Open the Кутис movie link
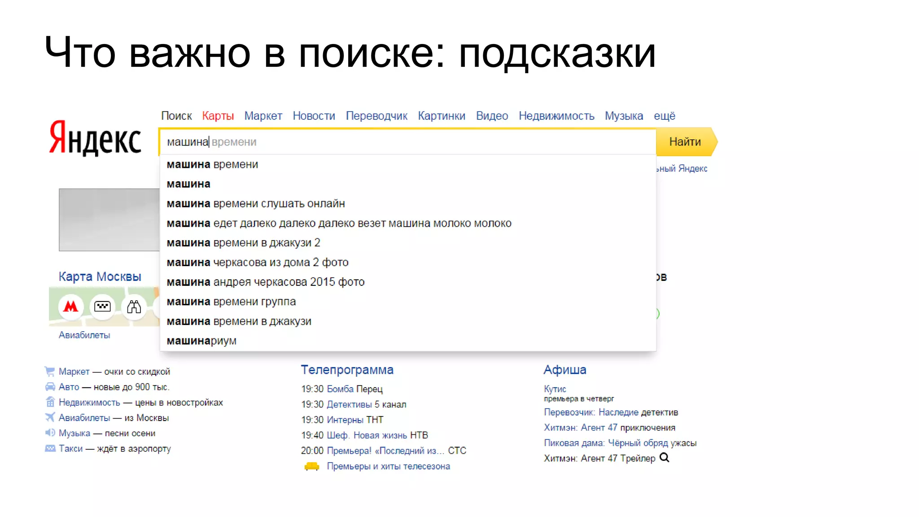This screenshot has width=919, height=517. [x=555, y=389]
